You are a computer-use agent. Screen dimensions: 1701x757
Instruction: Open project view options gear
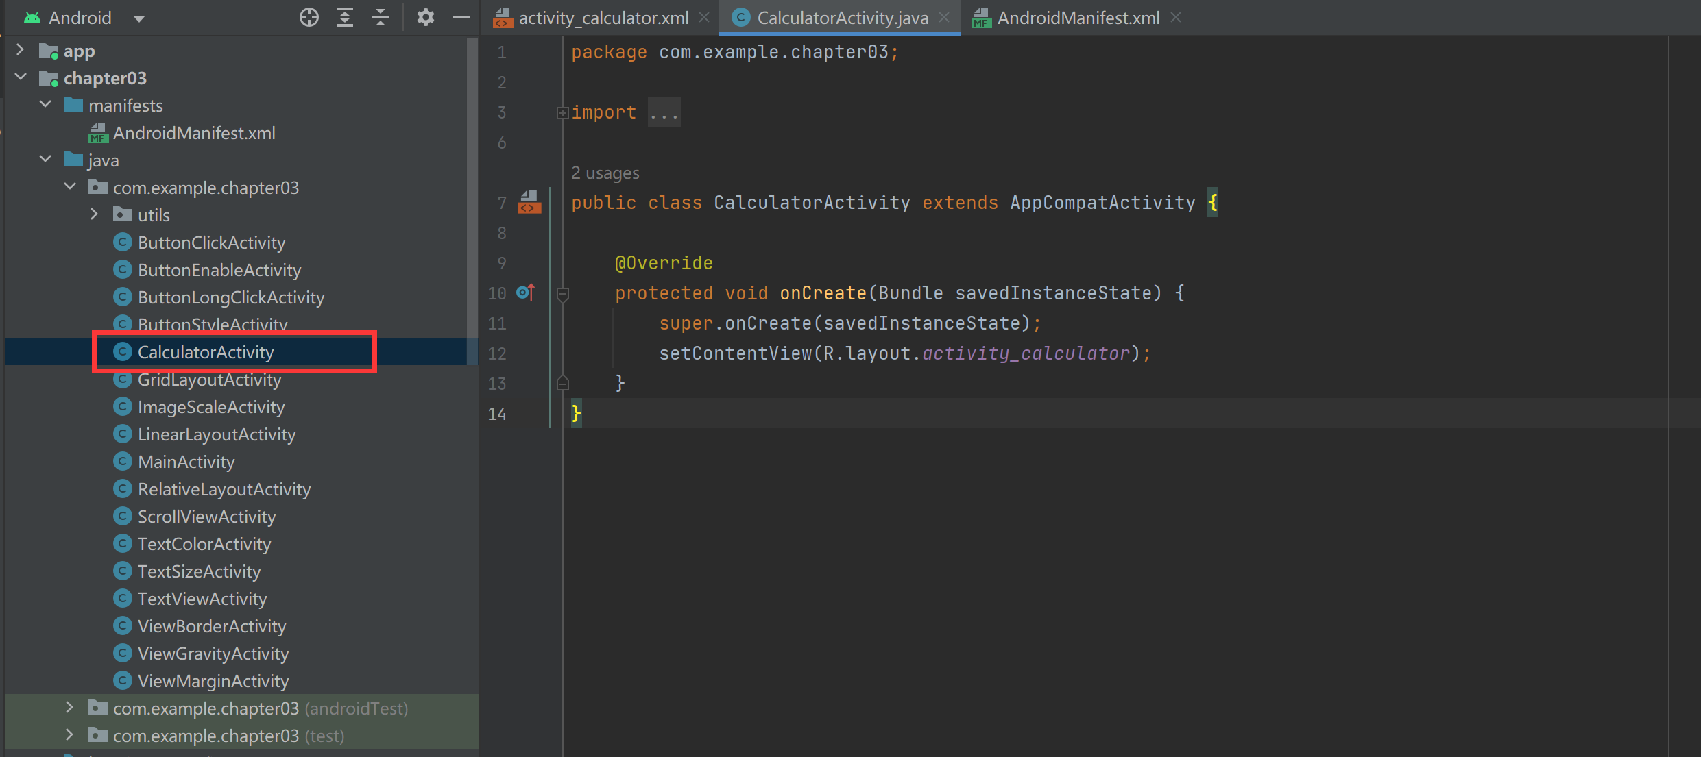click(x=426, y=18)
